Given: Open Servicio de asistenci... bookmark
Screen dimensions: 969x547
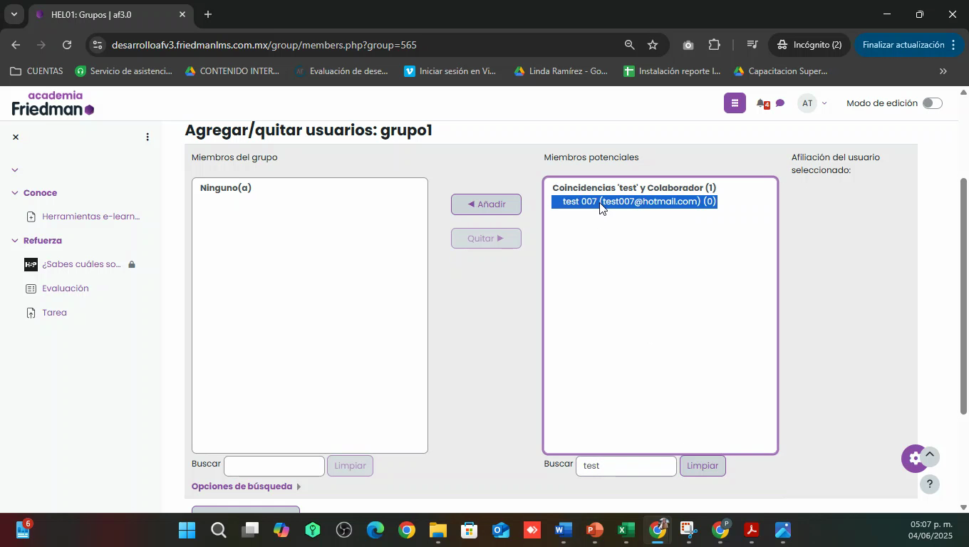Looking at the screenshot, I should (x=124, y=71).
